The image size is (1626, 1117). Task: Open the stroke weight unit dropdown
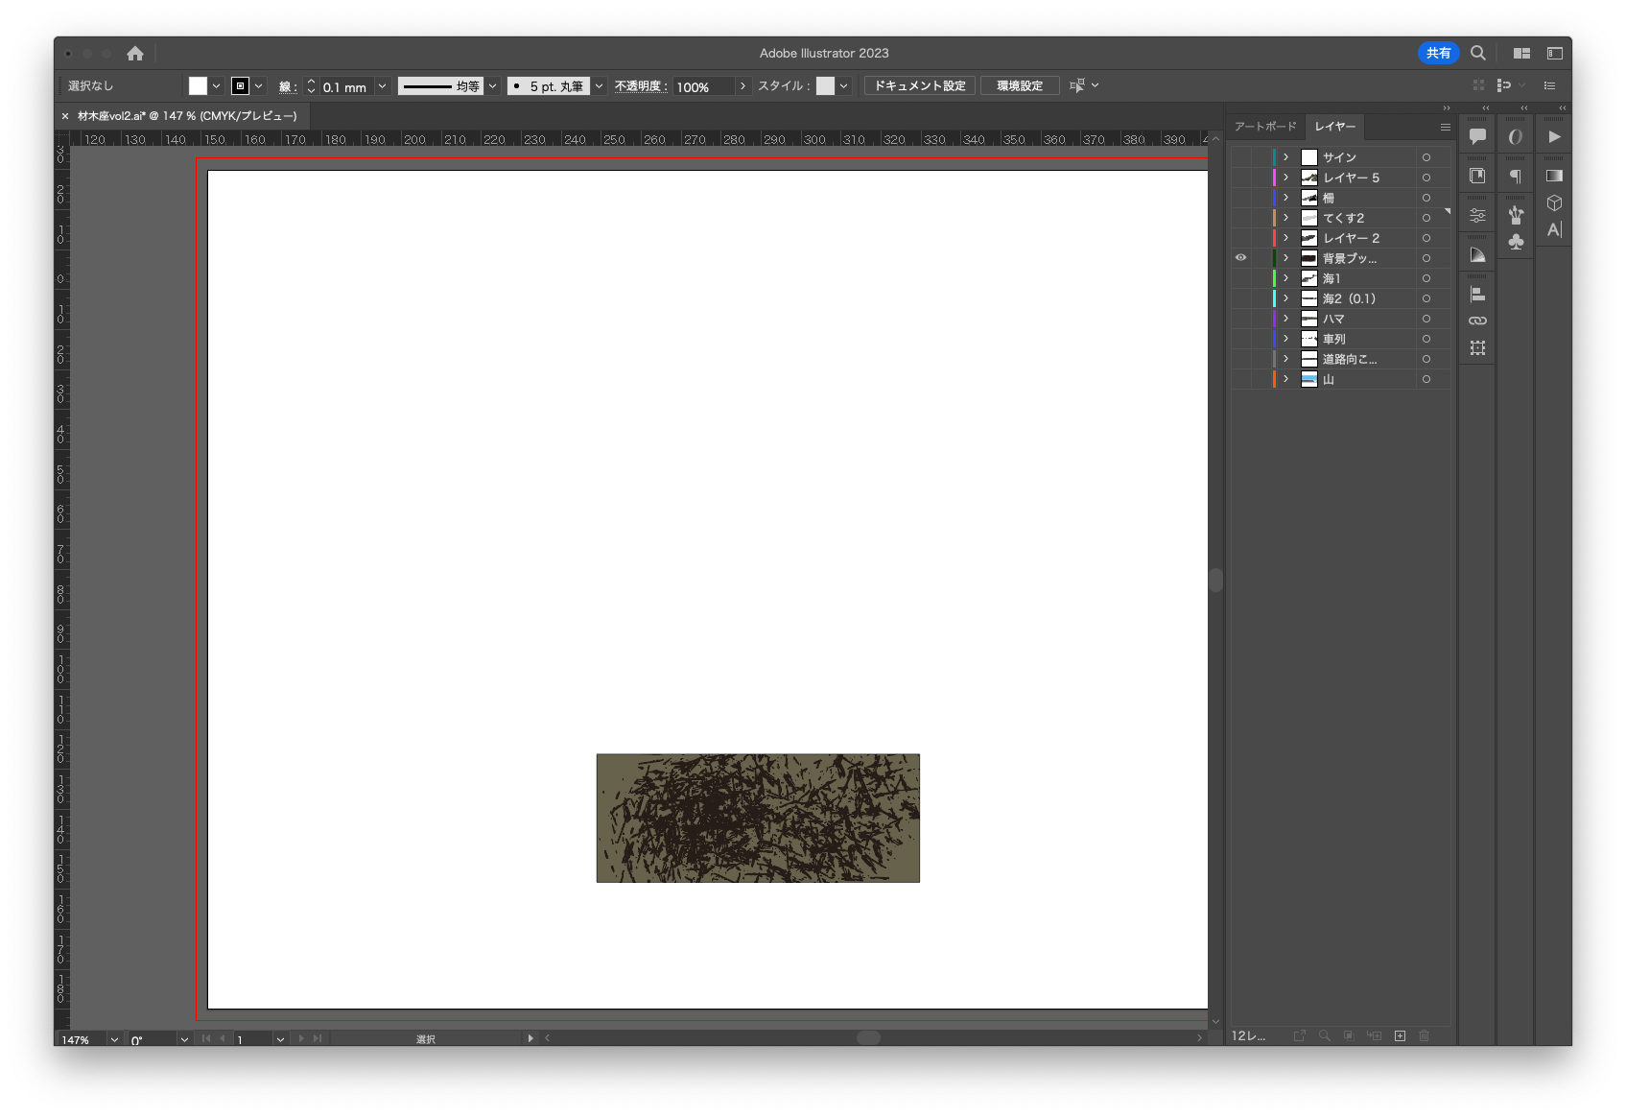382,86
